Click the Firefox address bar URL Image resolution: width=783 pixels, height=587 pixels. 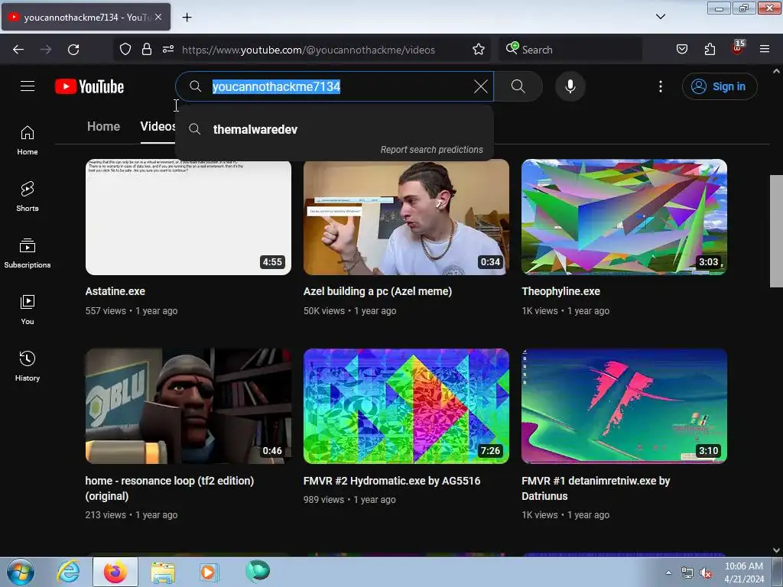pyautogui.click(x=308, y=50)
